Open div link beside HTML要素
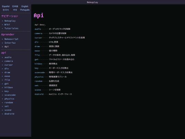185x139 pixels. [x=36, y=42]
